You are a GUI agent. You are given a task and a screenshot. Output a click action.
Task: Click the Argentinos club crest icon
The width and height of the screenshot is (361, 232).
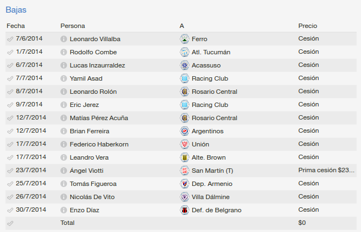tap(185, 131)
